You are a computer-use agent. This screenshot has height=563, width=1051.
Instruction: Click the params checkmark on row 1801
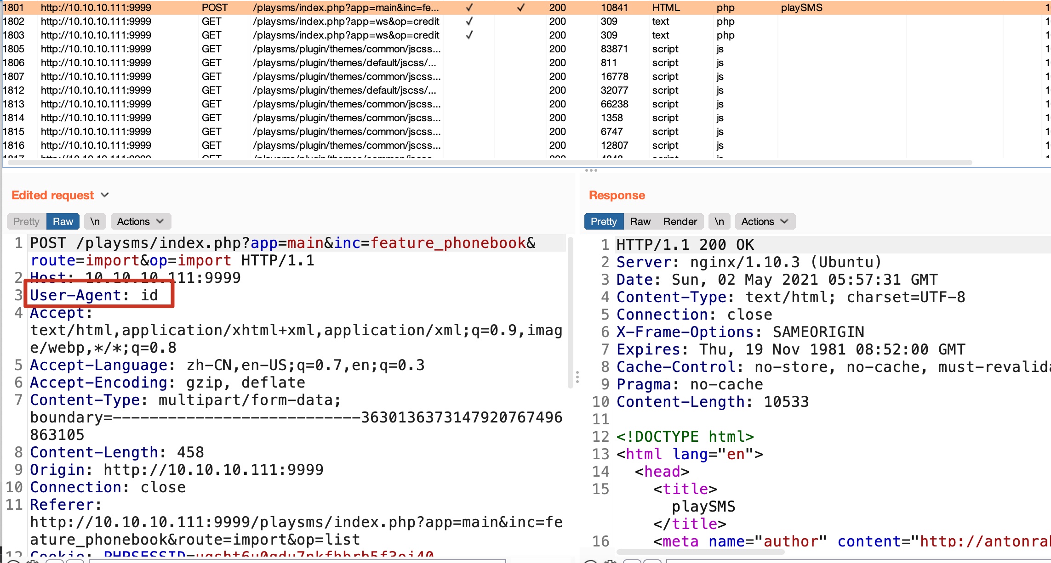pos(469,8)
